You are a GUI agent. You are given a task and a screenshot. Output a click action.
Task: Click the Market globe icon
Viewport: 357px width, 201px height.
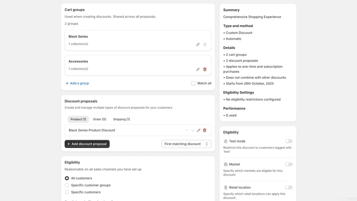click(226, 164)
